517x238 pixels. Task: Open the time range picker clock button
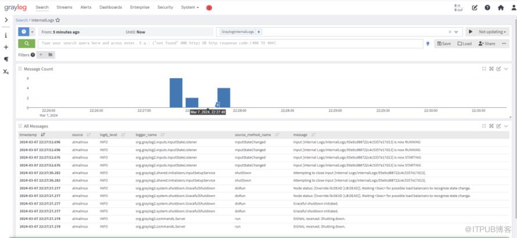click(x=23, y=32)
